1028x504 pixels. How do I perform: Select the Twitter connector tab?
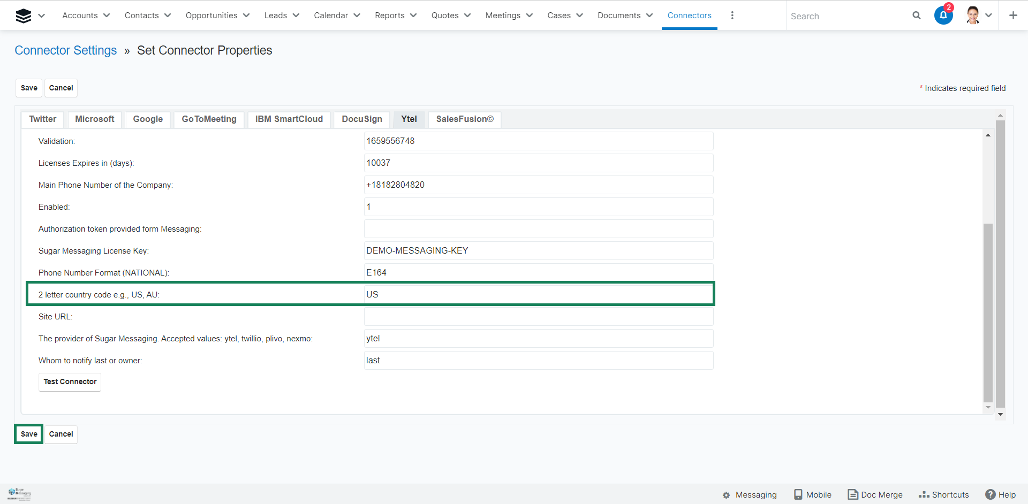click(43, 119)
